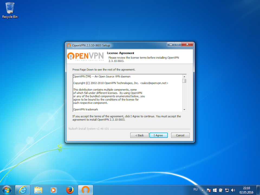260x195 pixels.
Task: Show hidden tray icons arrow
Action: click(202, 190)
